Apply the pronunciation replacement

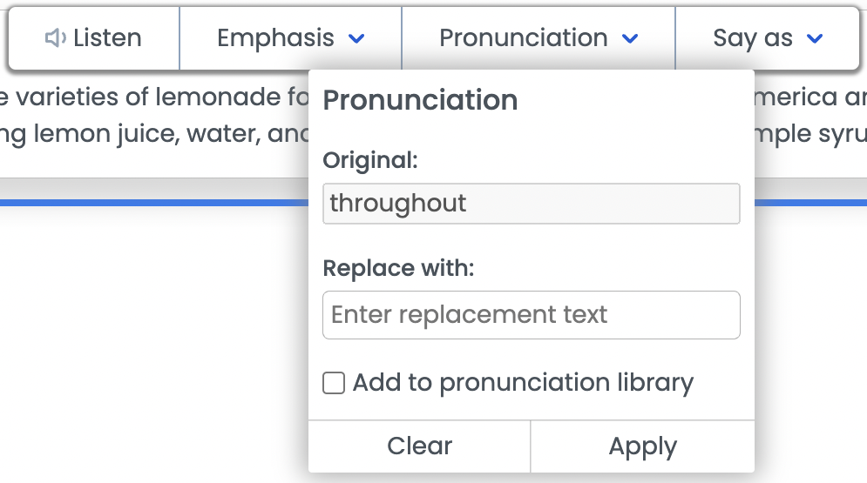click(642, 446)
